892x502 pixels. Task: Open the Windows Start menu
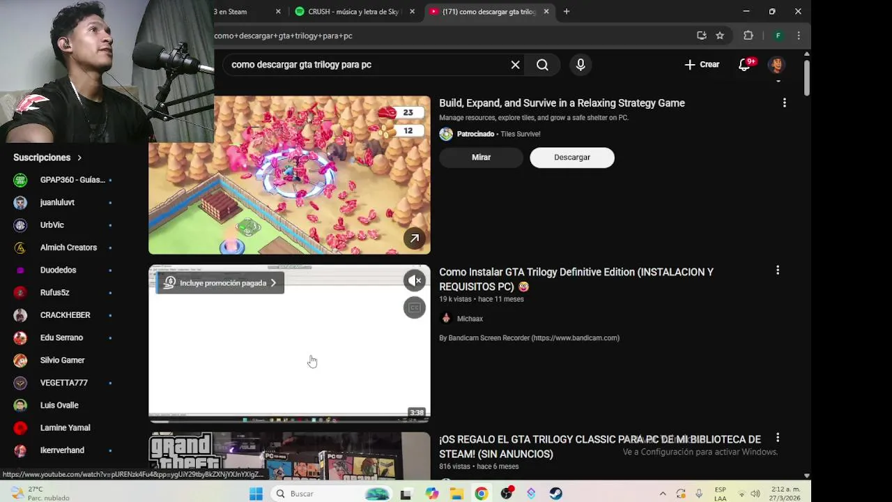click(x=256, y=494)
